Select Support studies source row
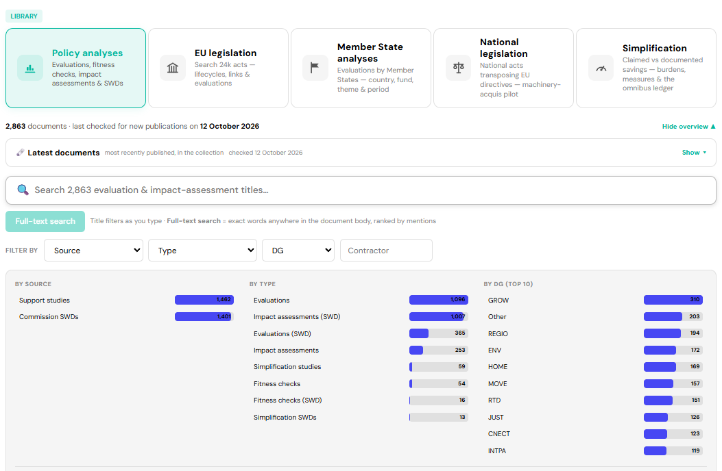Screen dimensions: 722x471 pyautogui.click(x=124, y=300)
